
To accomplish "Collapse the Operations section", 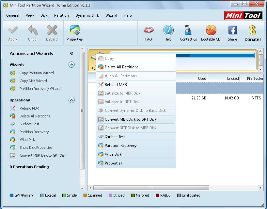I will pyautogui.click(x=71, y=100).
